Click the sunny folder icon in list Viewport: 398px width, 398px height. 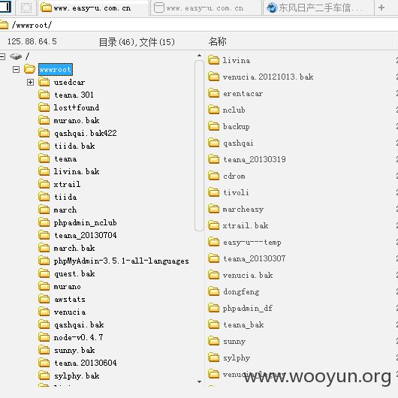[x=214, y=341]
